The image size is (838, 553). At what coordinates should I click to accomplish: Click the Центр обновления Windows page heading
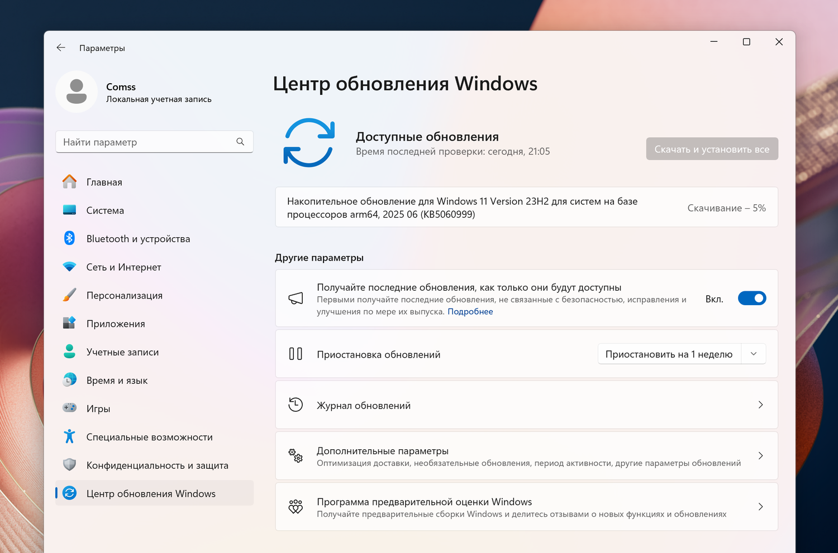405,84
